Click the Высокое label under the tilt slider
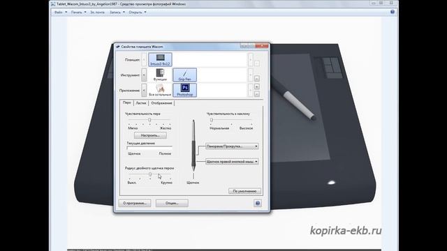Screen dimensions: 447x251 click(x=246, y=128)
